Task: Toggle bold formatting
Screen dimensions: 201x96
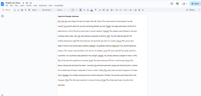Action: click(80, 10)
